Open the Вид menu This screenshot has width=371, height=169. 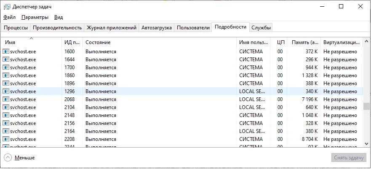coord(59,17)
